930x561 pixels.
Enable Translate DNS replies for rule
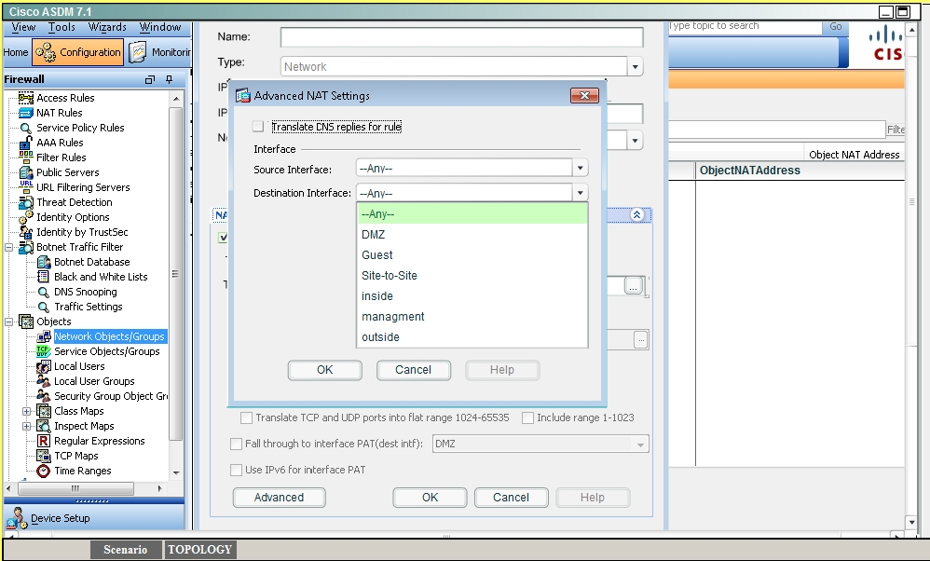[258, 127]
